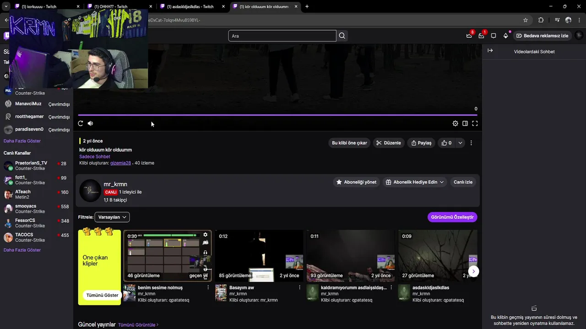
Task: Open paradiseven0 offline channel in sidebar
Action: coord(37,130)
